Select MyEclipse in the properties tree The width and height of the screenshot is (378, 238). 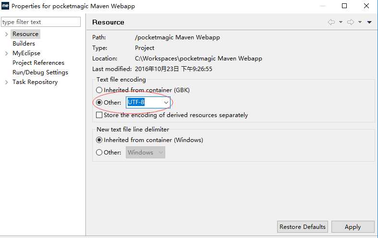point(26,53)
